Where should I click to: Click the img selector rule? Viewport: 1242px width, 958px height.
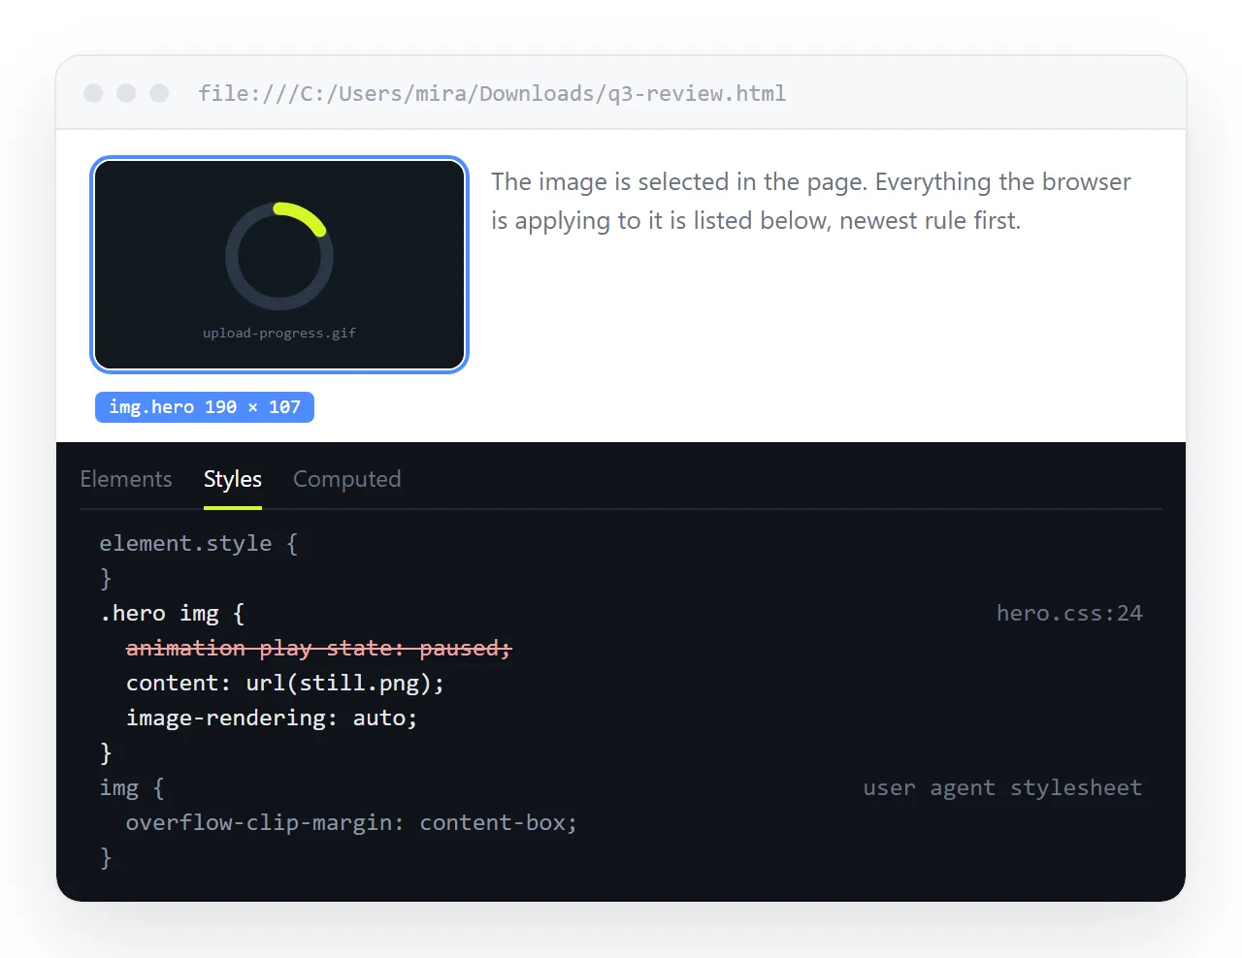tap(132, 787)
